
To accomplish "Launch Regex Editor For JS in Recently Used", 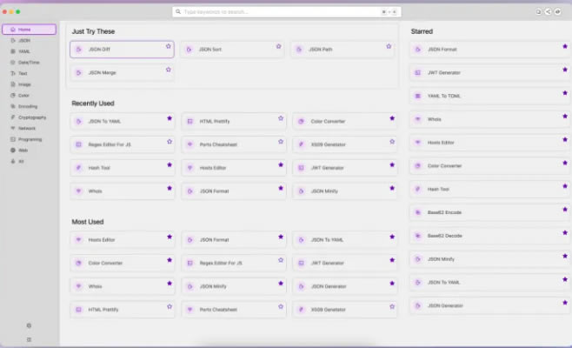I will click(x=117, y=144).
